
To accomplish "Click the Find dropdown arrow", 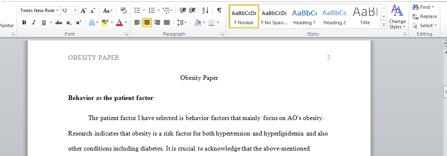I will tap(433, 7).
